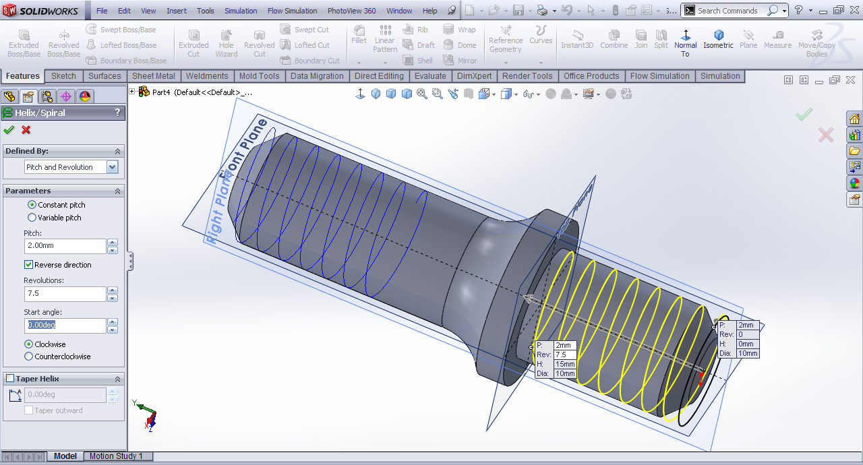Collapse the Parameters section
Viewport: 863px width, 465px height.
pyautogui.click(x=117, y=191)
